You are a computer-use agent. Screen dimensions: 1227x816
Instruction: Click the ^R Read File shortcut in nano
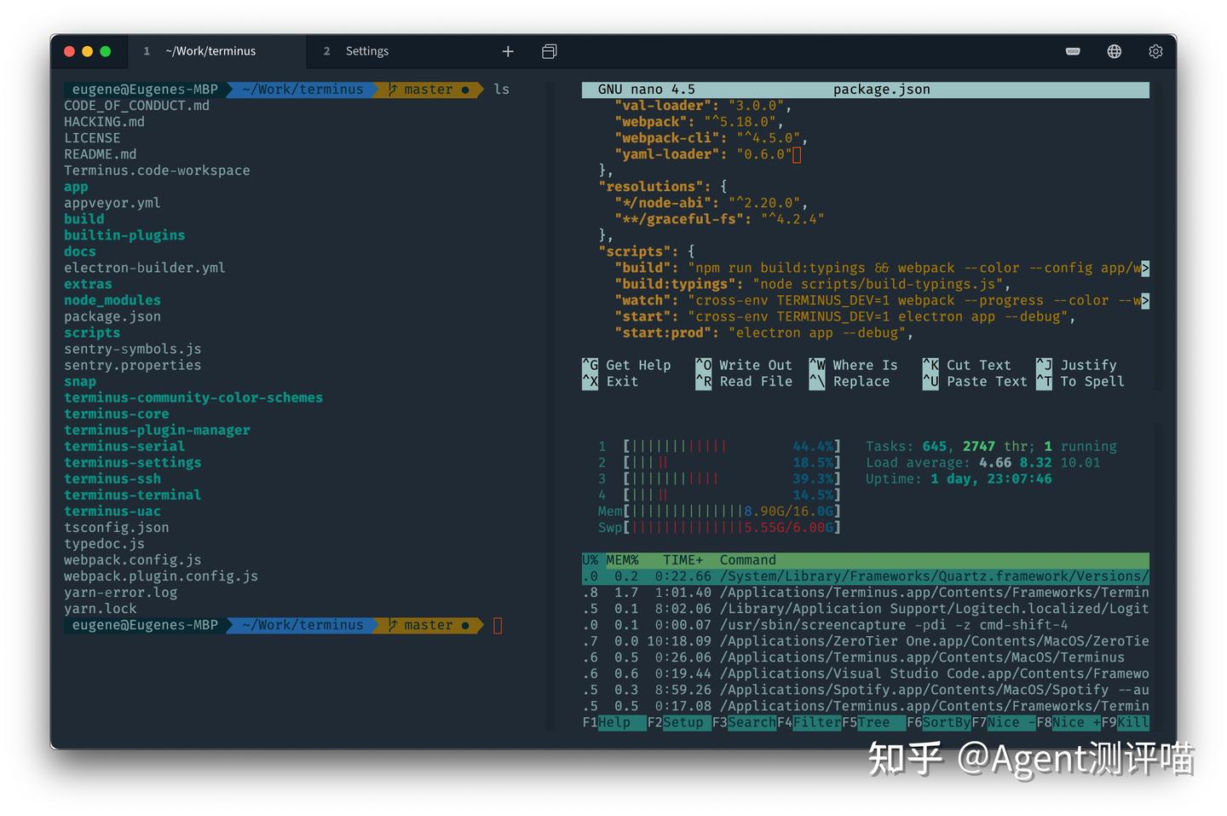744,382
